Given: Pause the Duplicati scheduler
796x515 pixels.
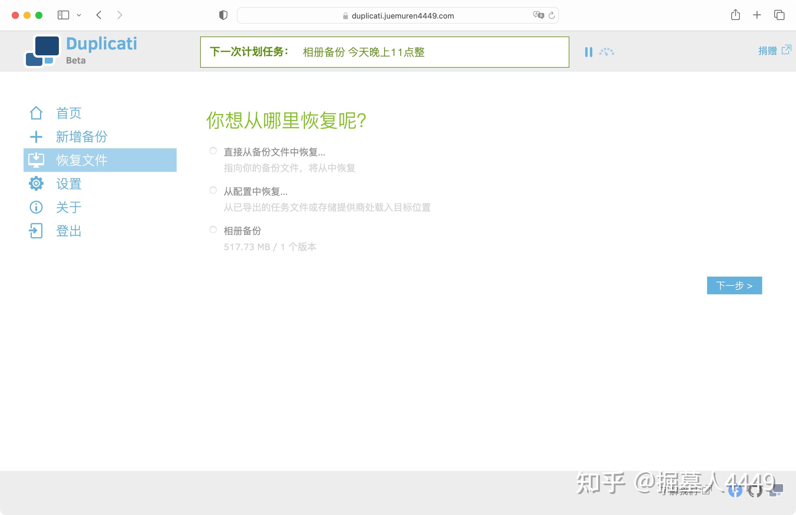Looking at the screenshot, I should [x=589, y=52].
